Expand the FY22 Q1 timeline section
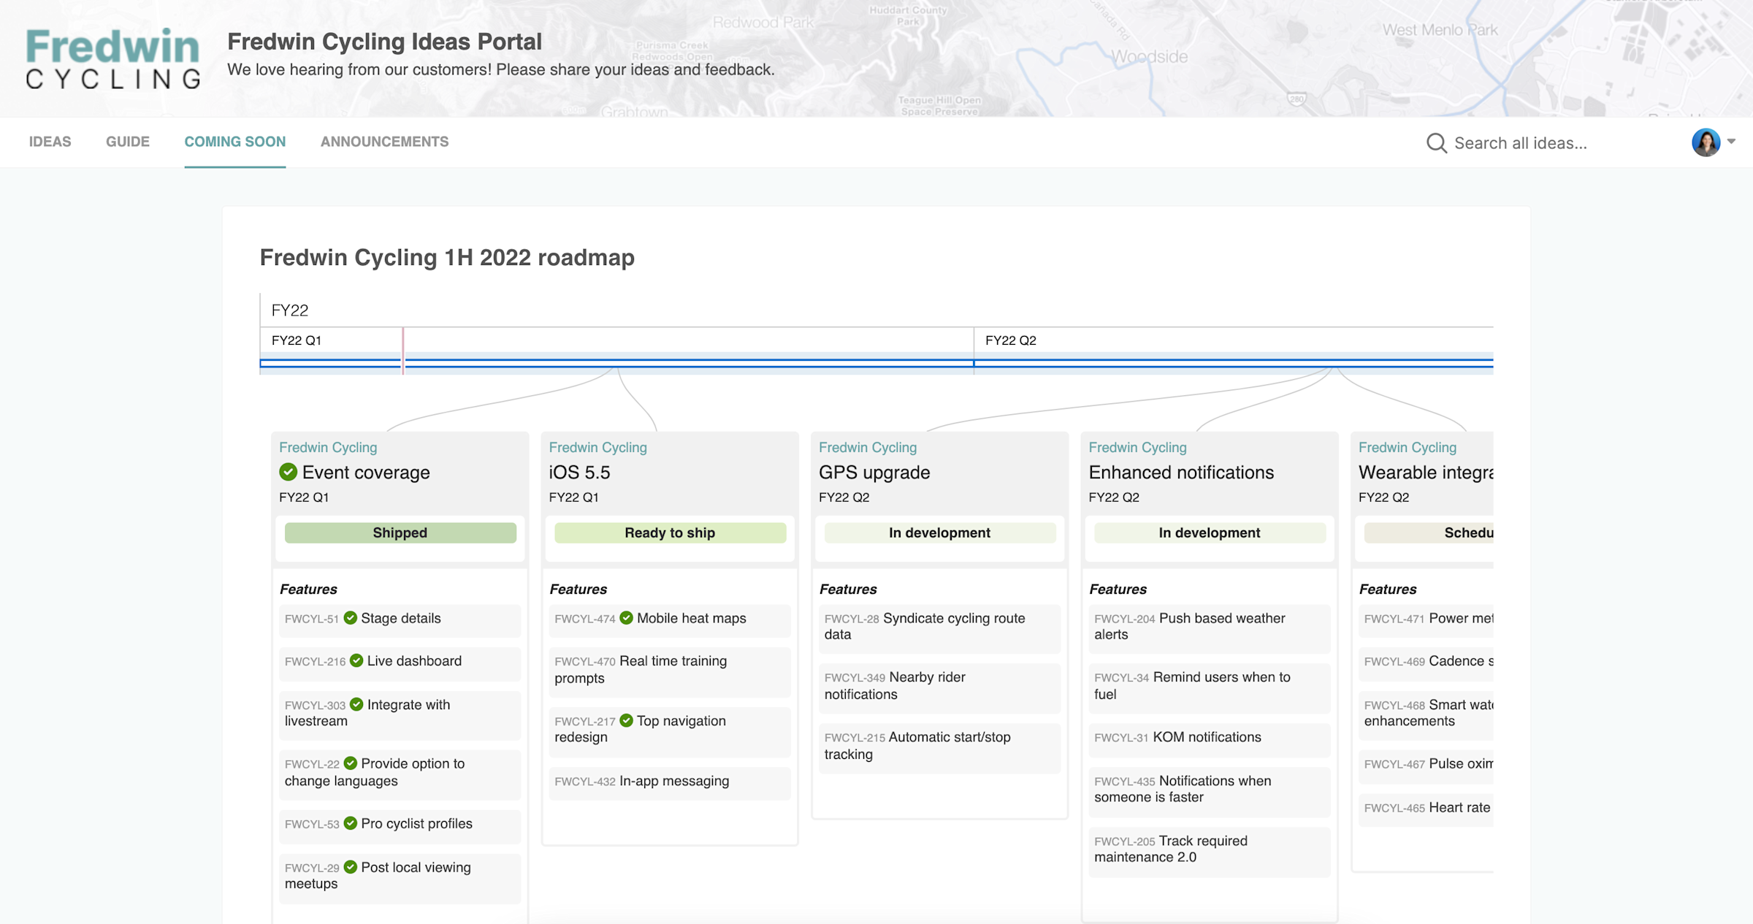 297,340
